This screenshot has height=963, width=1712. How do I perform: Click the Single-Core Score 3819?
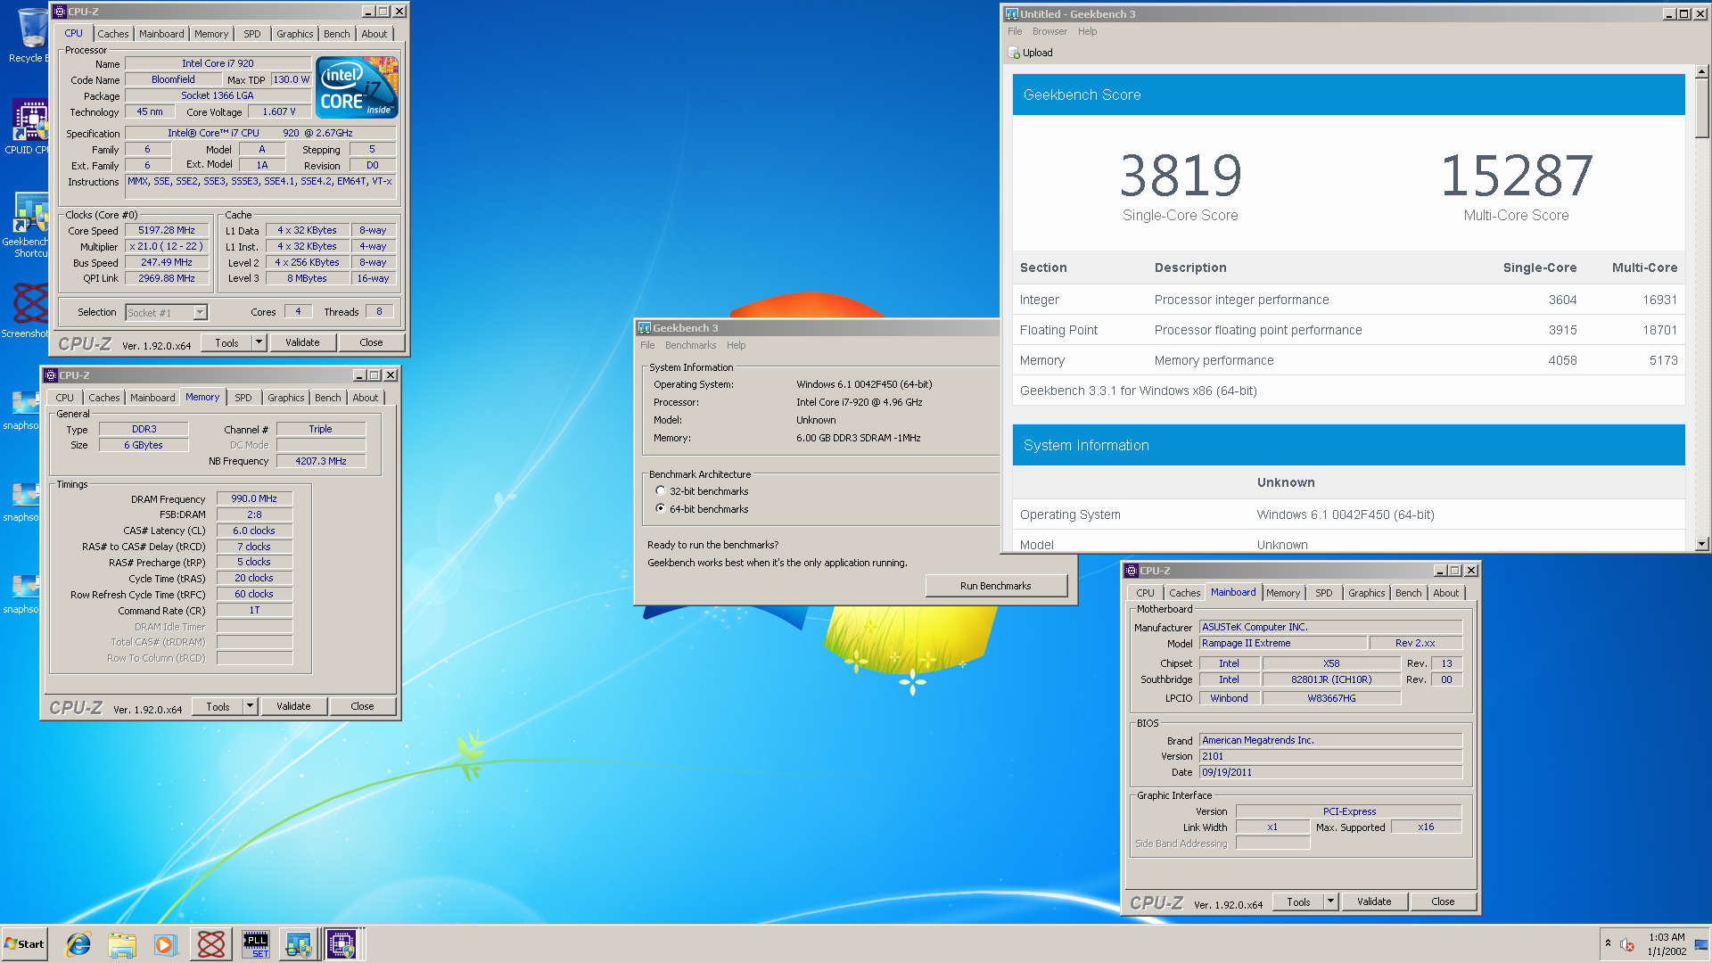coord(1181,175)
